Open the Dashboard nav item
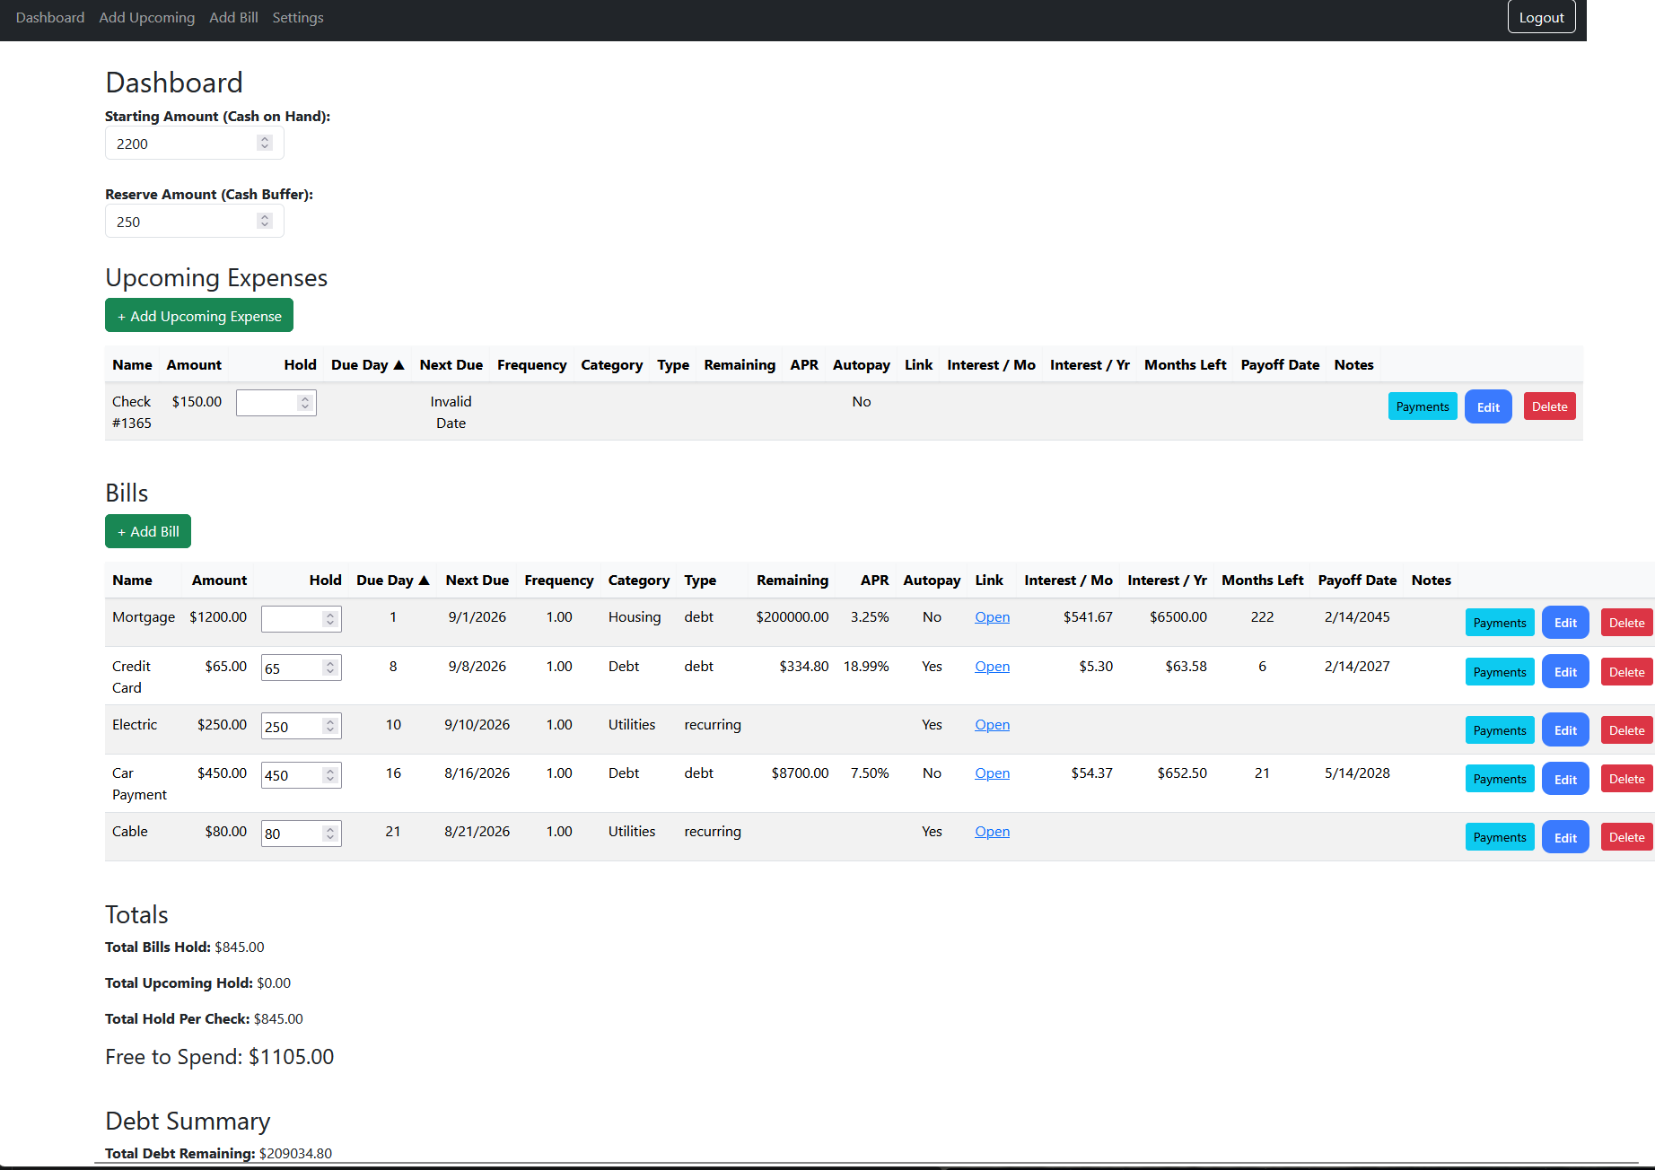Image resolution: width=1655 pixels, height=1170 pixels. [x=50, y=18]
